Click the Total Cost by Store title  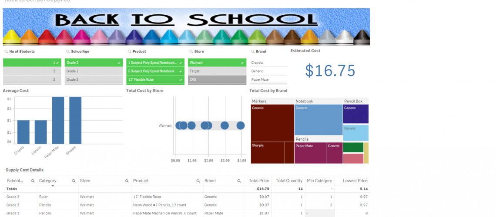(144, 91)
